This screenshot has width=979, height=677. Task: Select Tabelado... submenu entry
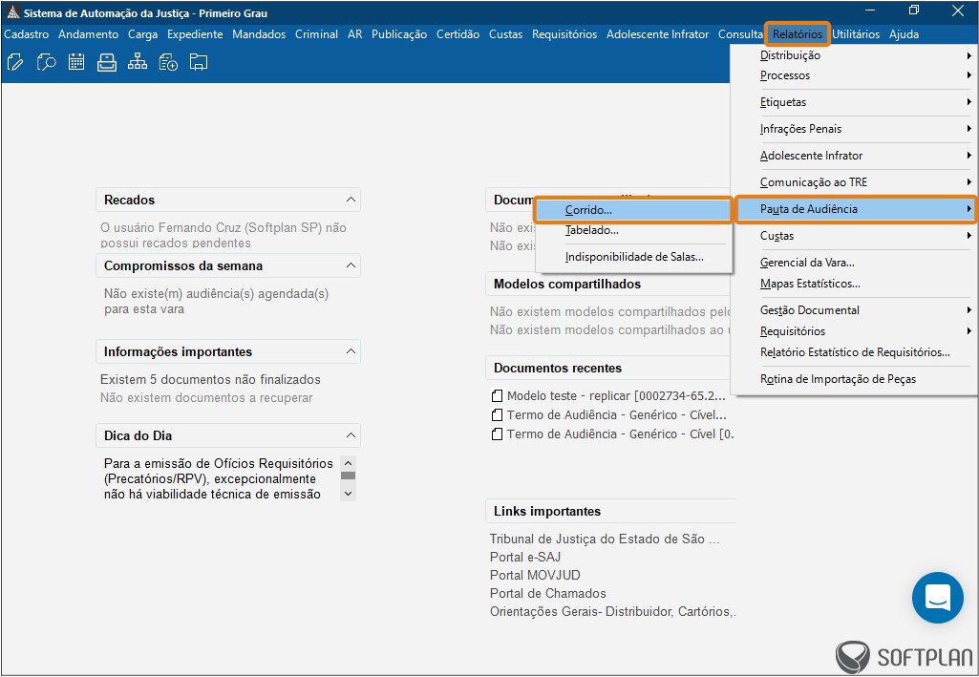(x=633, y=230)
